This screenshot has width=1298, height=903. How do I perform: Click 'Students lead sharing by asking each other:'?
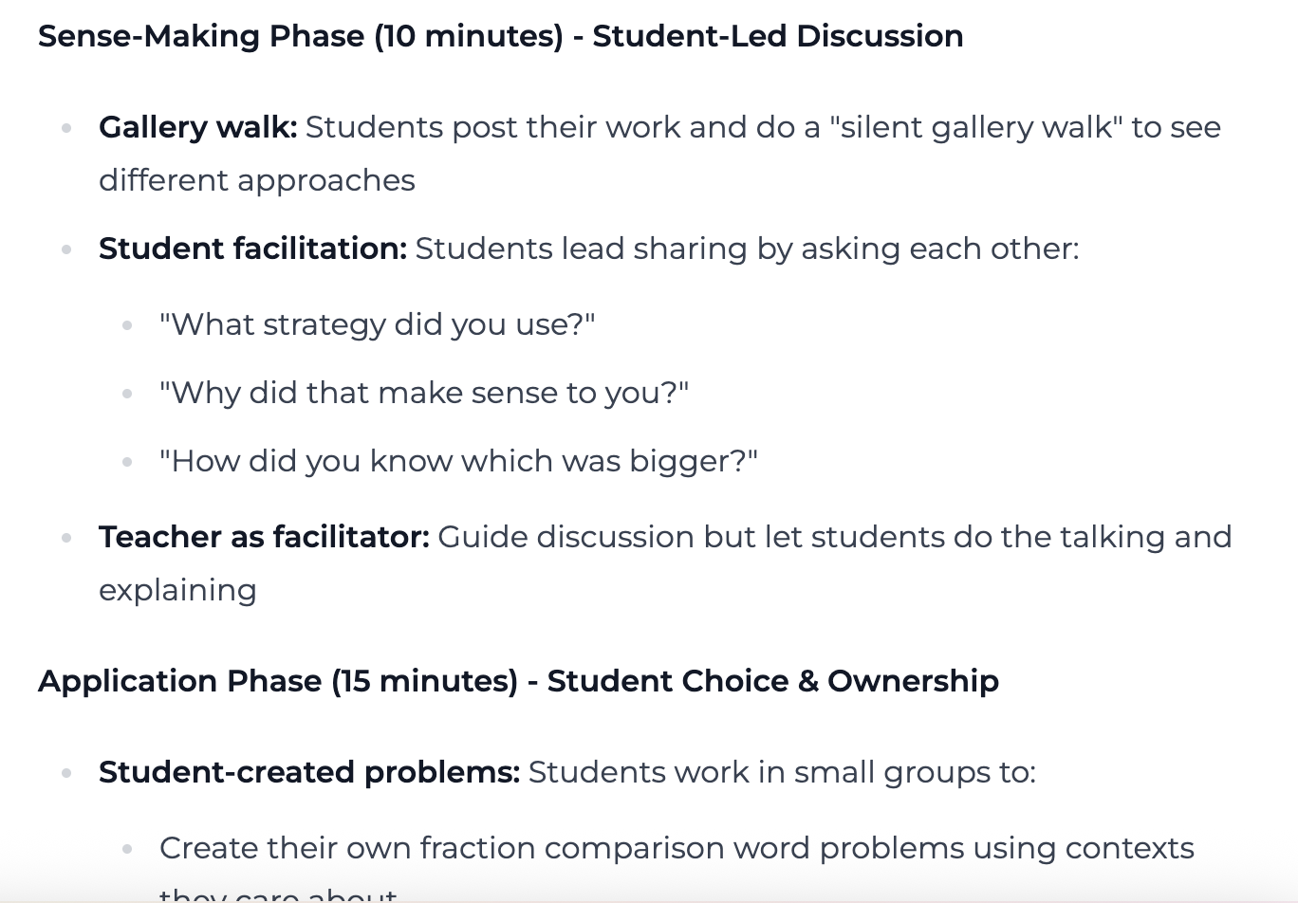tap(747, 249)
